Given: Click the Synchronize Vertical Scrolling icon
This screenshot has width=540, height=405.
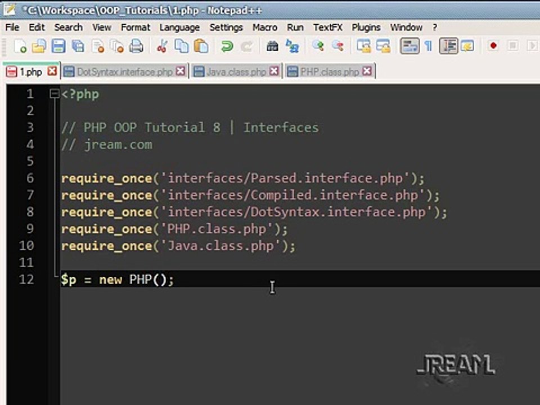Looking at the screenshot, I should pyautogui.click(x=364, y=46).
